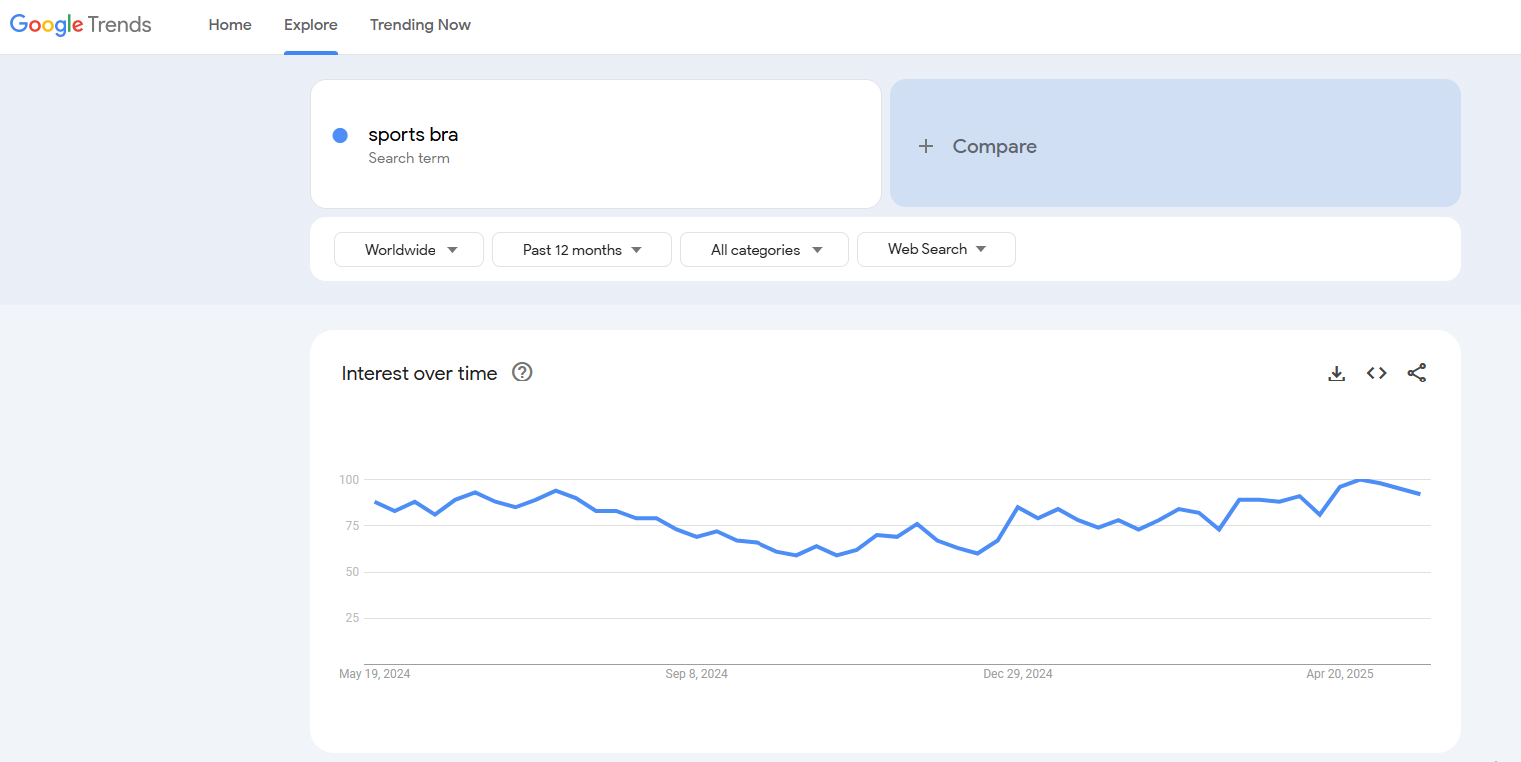Click the Google Trends logo
Viewport: 1521px width, 762px height.
80,25
